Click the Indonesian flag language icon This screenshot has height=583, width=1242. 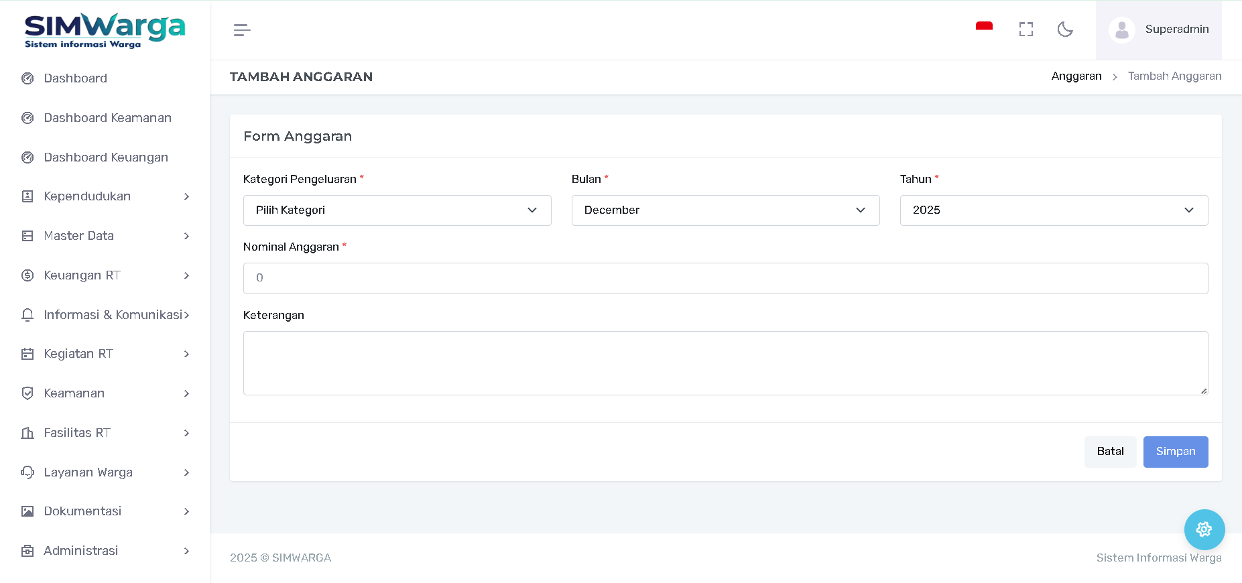(984, 28)
